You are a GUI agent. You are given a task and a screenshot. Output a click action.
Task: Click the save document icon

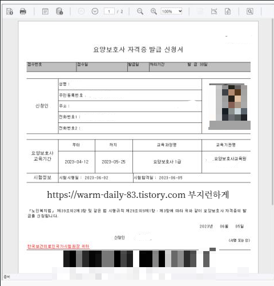[x=10, y=11]
